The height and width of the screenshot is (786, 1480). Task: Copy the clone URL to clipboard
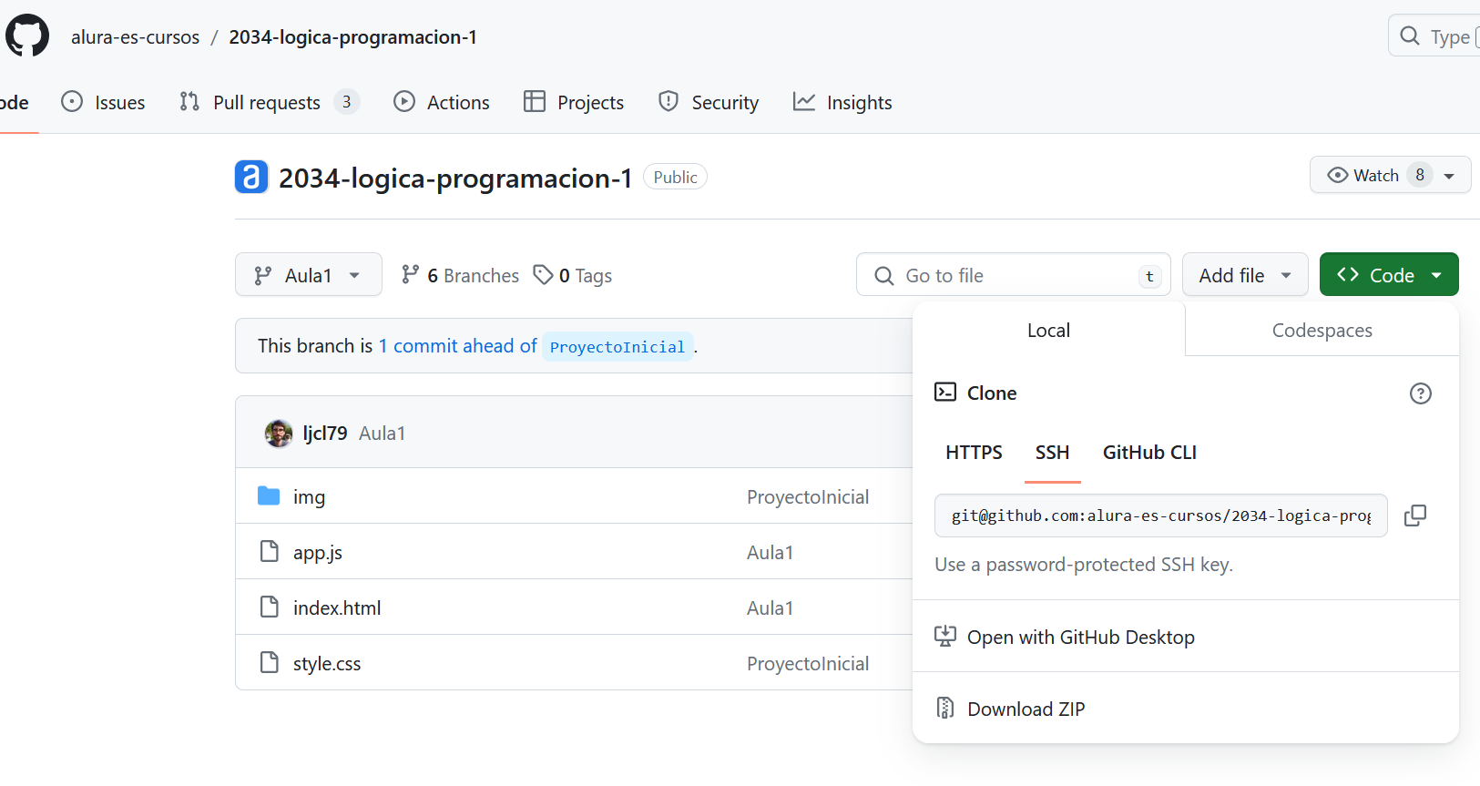point(1415,515)
